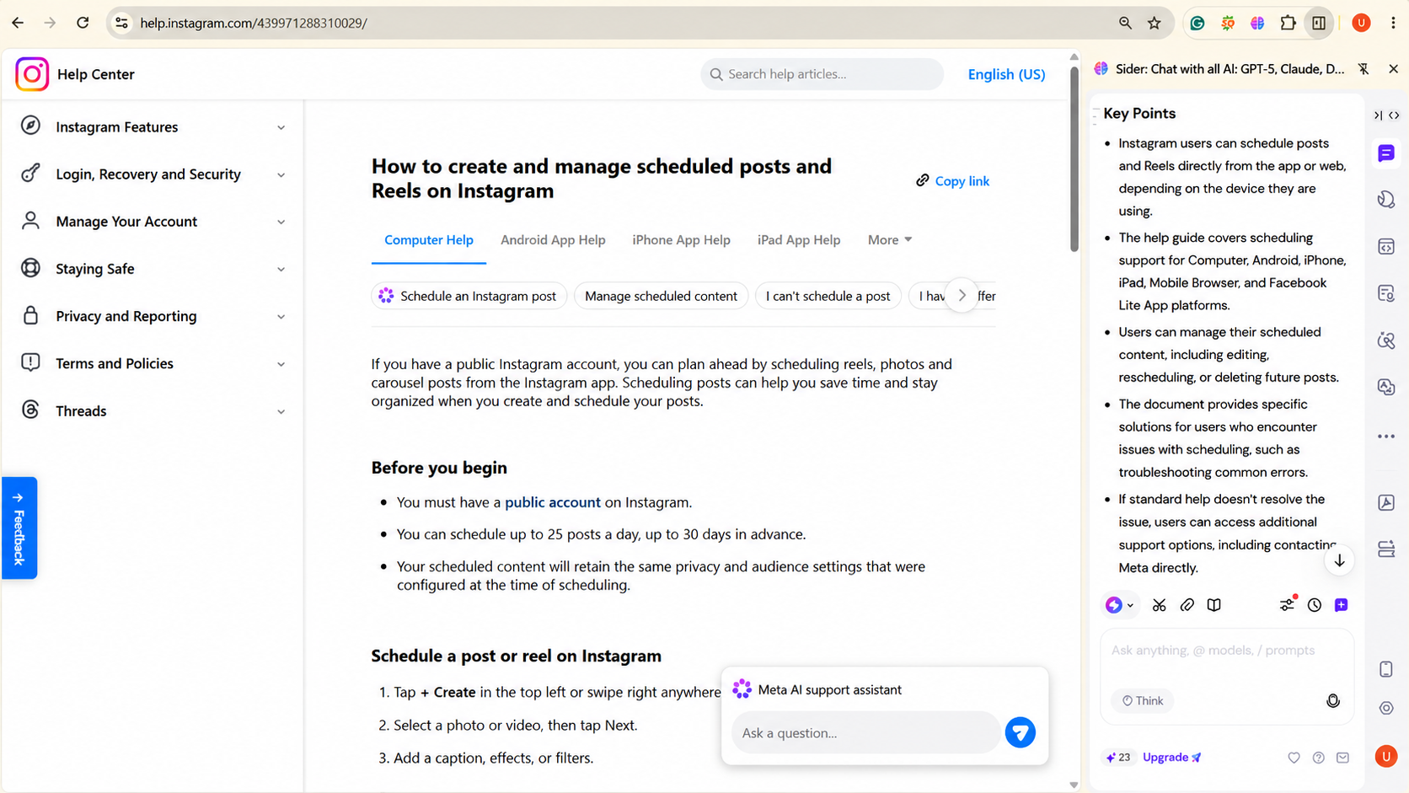Screen dimensions: 1409x793
Task: Open the blue Feedback tab
Action: 19,528
